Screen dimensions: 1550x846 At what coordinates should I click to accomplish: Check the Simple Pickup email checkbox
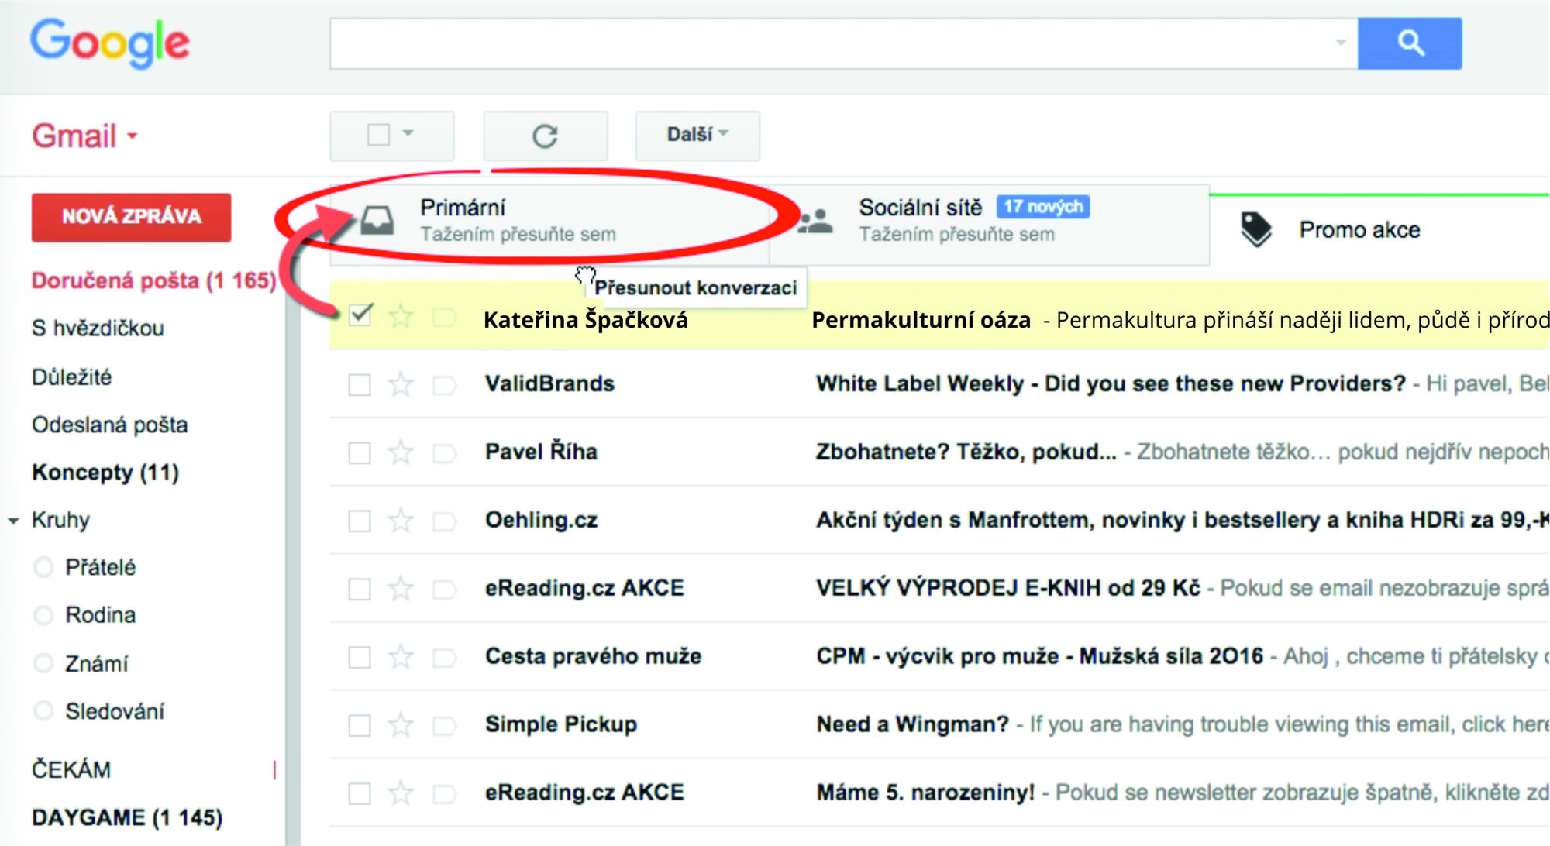click(360, 726)
